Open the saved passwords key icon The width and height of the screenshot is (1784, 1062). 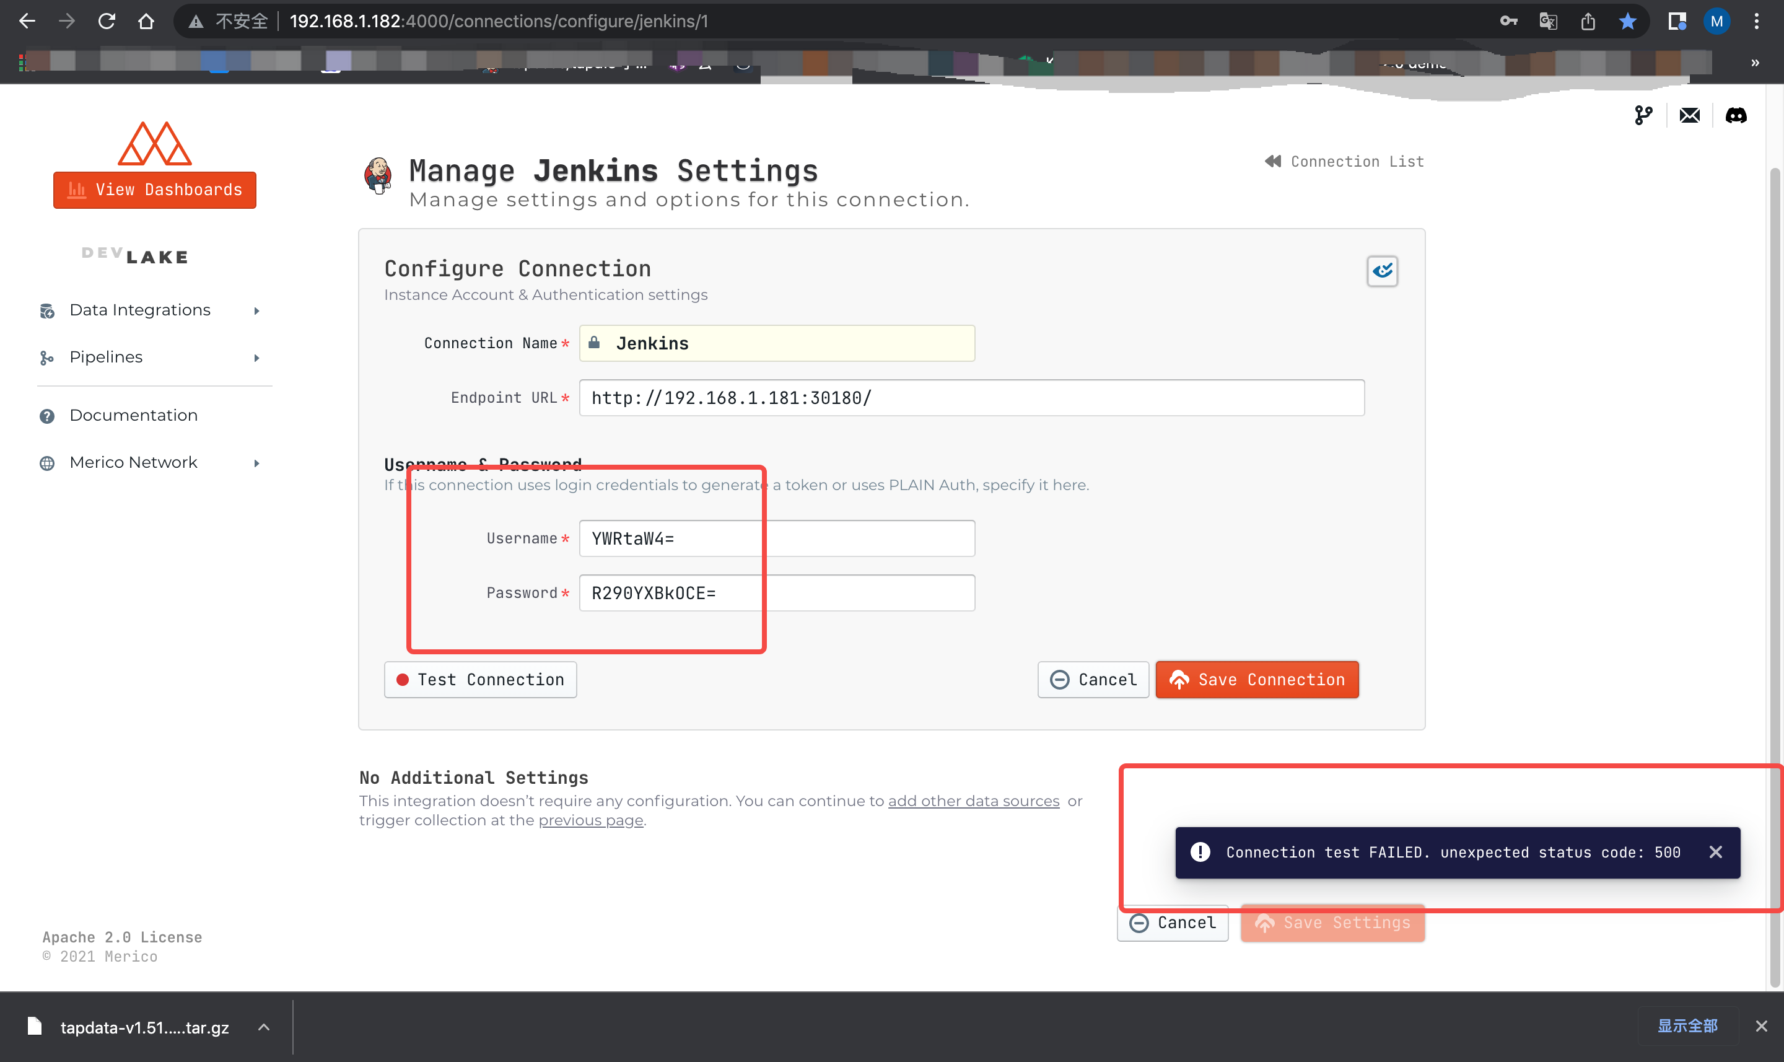point(1508,22)
